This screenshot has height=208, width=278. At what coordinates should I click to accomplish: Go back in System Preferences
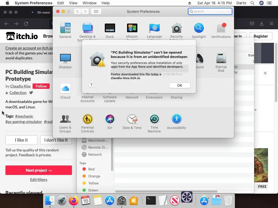click(77, 11)
